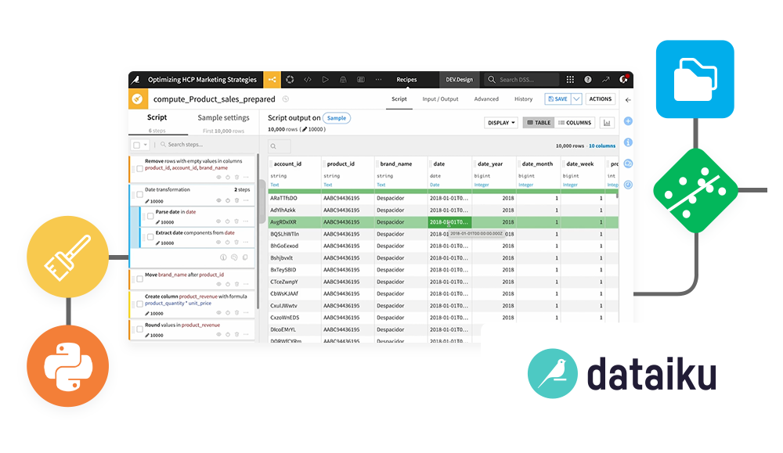Viewport: 783px width, 453px height.
Task: Open the user profile avatar
Action: [x=624, y=79]
